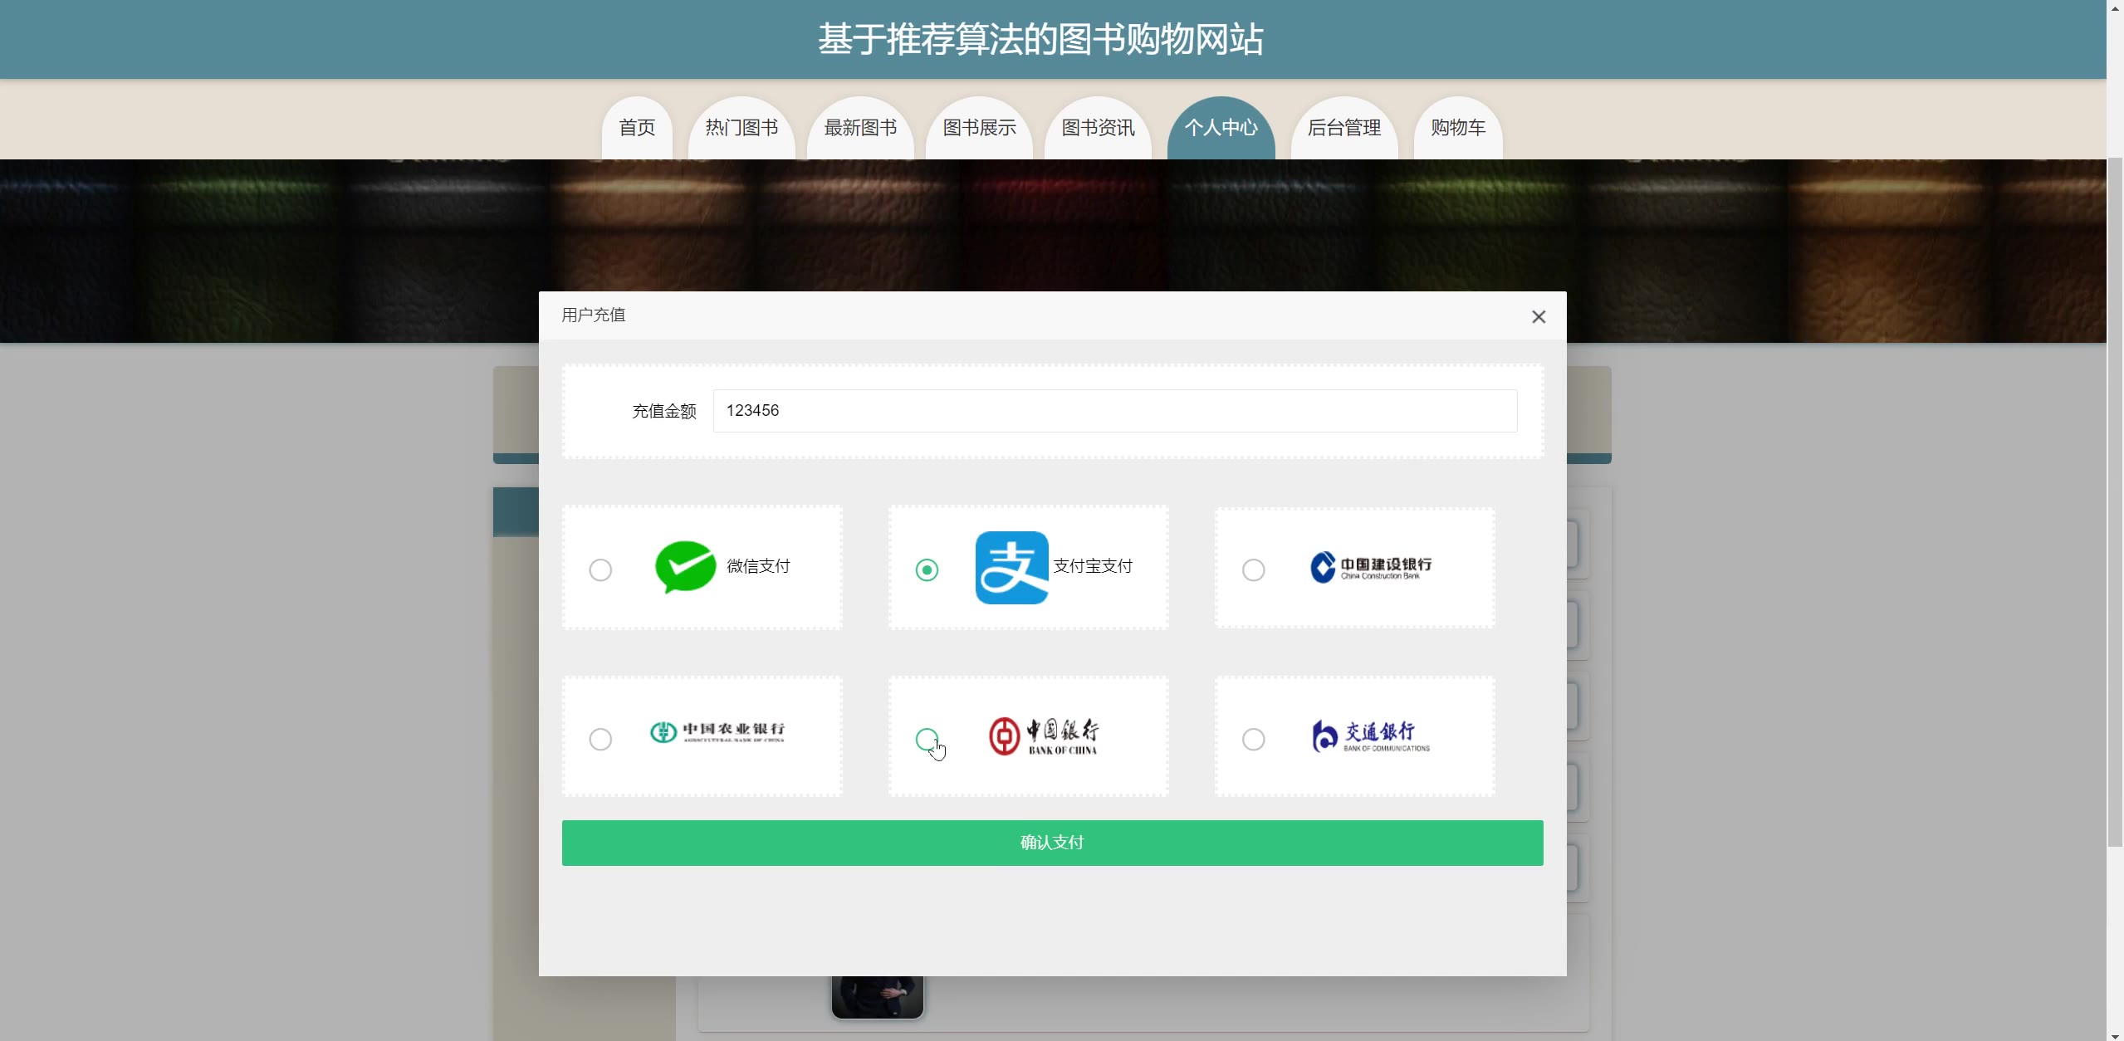Image resolution: width=2124 pixels, height=1041 pixels.
Task: Close the 用户充值 dialog with X
Action: (x=1538, y=317)
